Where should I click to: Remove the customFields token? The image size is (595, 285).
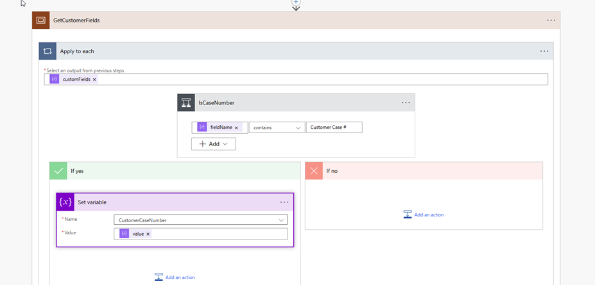(x=94, y=79)
